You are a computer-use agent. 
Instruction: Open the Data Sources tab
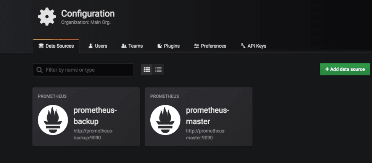56,46
